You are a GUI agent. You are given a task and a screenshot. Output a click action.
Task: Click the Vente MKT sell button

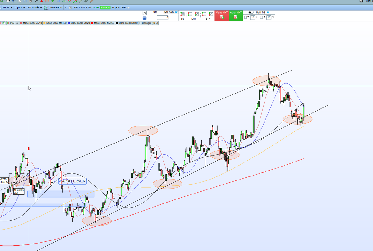pyautogui.click(x=222, y=16)
